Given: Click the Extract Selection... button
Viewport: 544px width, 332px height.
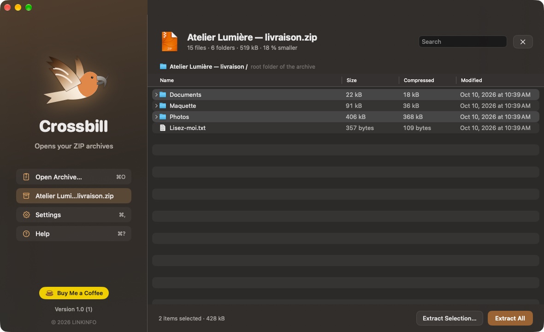Looking at the screenshot, I should click(x=449, y=319).
